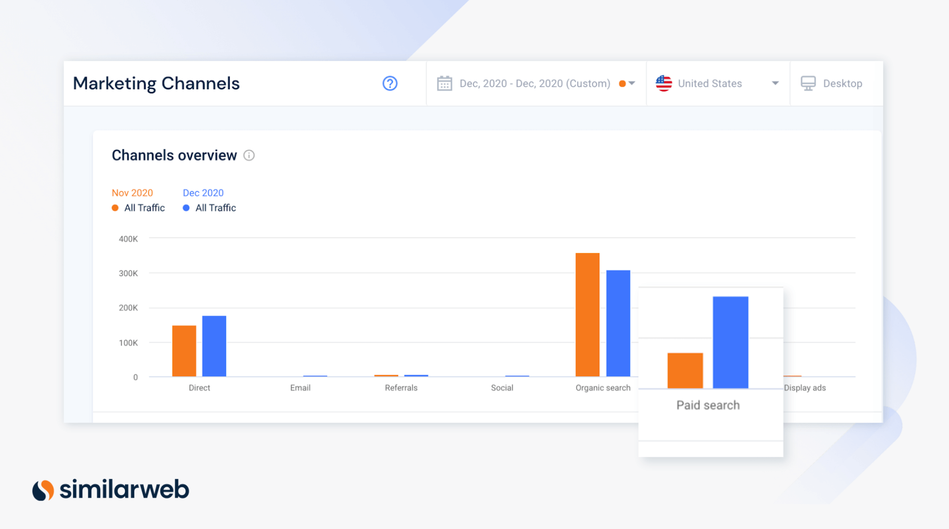Click the Paid search label

[x=707, y=405]
